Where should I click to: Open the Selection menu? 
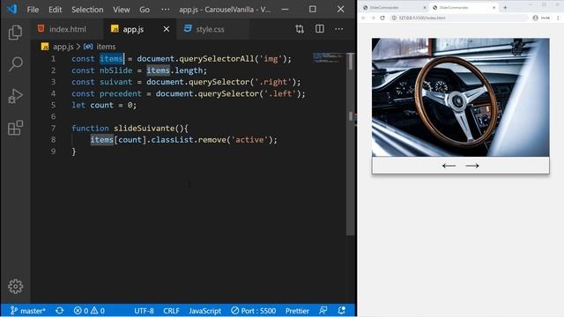coord(87,10)
